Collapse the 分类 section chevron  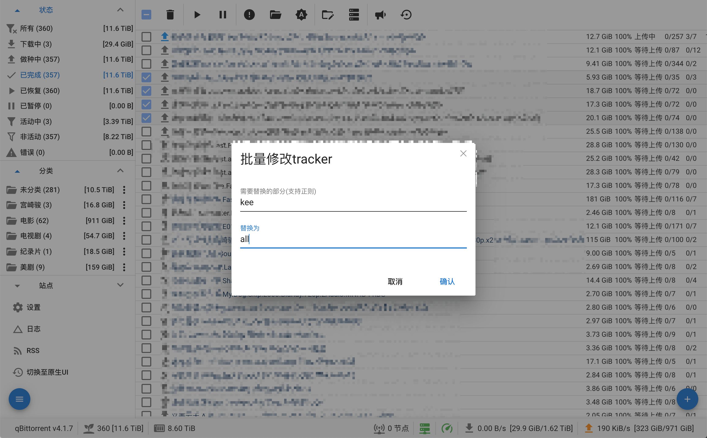[x=120, y=170]
